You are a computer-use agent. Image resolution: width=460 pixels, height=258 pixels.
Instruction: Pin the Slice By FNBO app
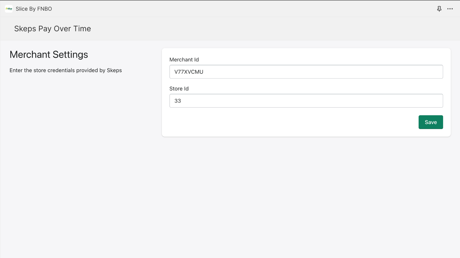[439, 9]
